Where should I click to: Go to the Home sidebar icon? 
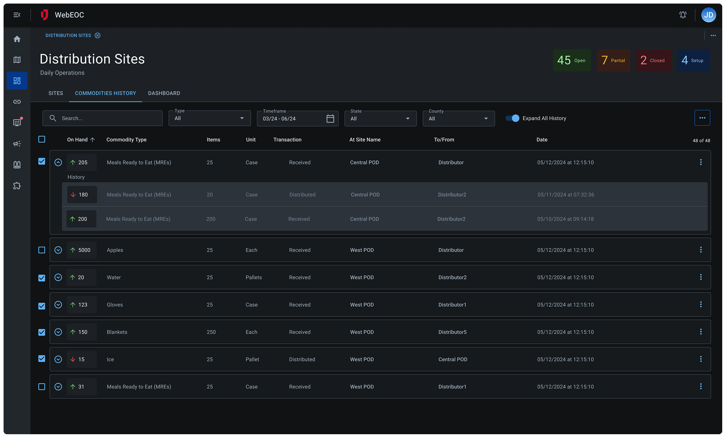pos(17,39)
